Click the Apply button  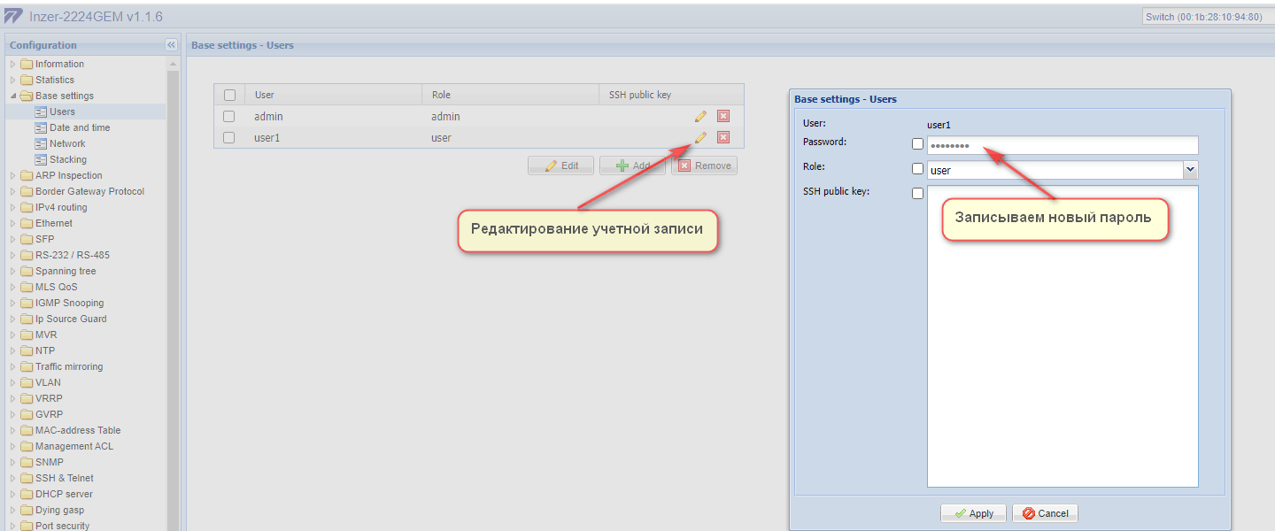coord(973,513)
